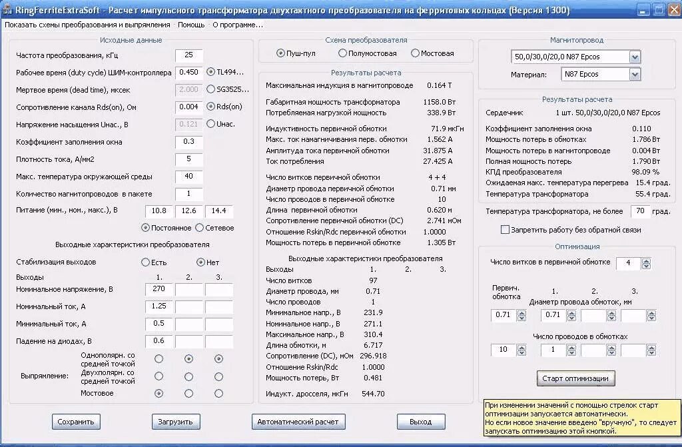This screenshot has width=682, height=447.
Task: Select Двухполярн. со средней точкой for output 2
Action: [x=188, y=376]
